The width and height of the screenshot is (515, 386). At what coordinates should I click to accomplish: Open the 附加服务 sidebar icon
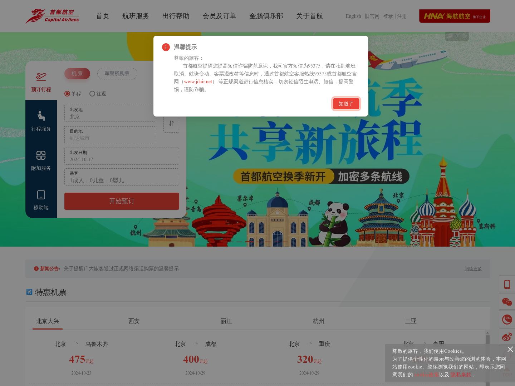pos(41,155)
